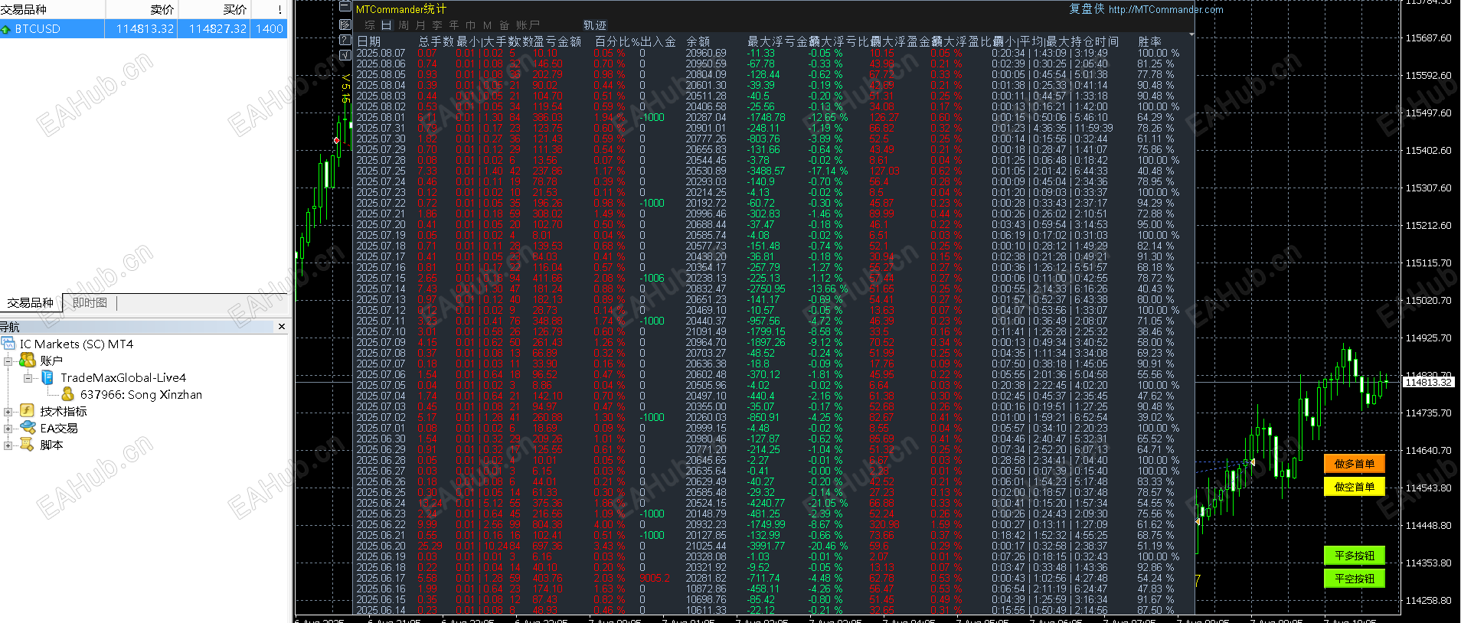1461x623 pixels.
Task: Click the 余额 column header
Action: pyautogui.click(x=698, y=41)
